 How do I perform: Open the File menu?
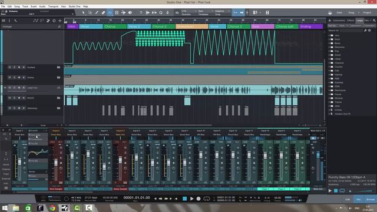tap(3, 6)
